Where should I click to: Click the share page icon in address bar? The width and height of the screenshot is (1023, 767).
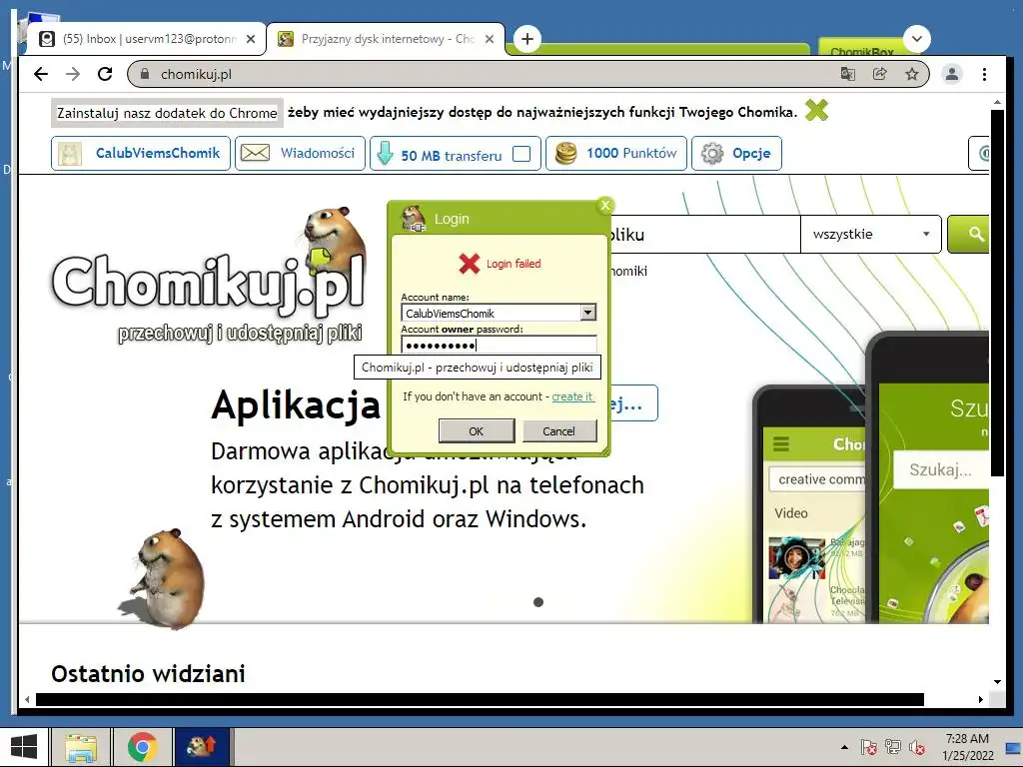pos(879,74)
